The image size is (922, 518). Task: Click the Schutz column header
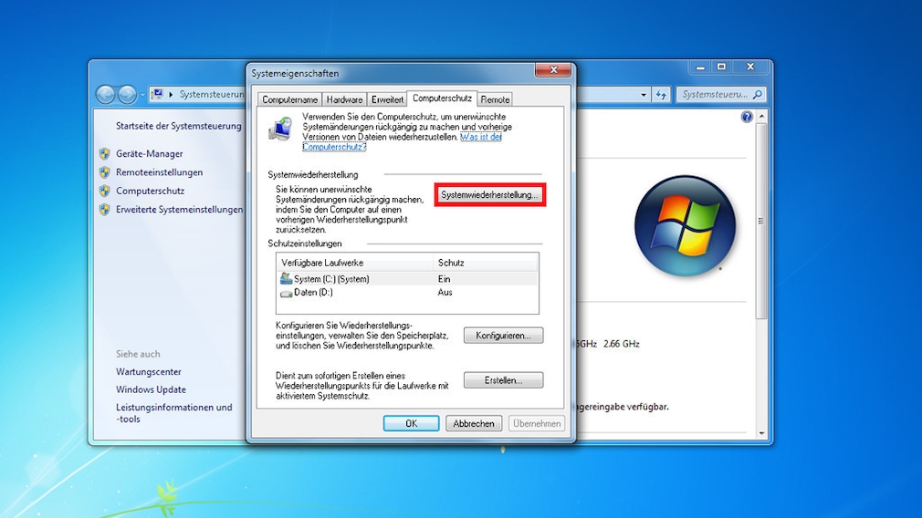click(485, 263)
